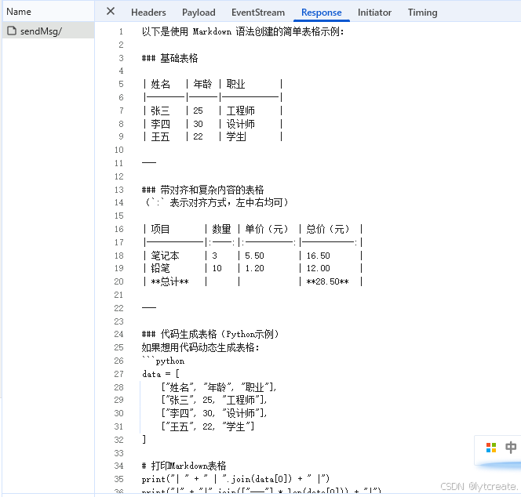Click the header row 项目 数量 单价 总价
Image resolution: width=521 pixels, height=497 pixels.
pos(253,229)
